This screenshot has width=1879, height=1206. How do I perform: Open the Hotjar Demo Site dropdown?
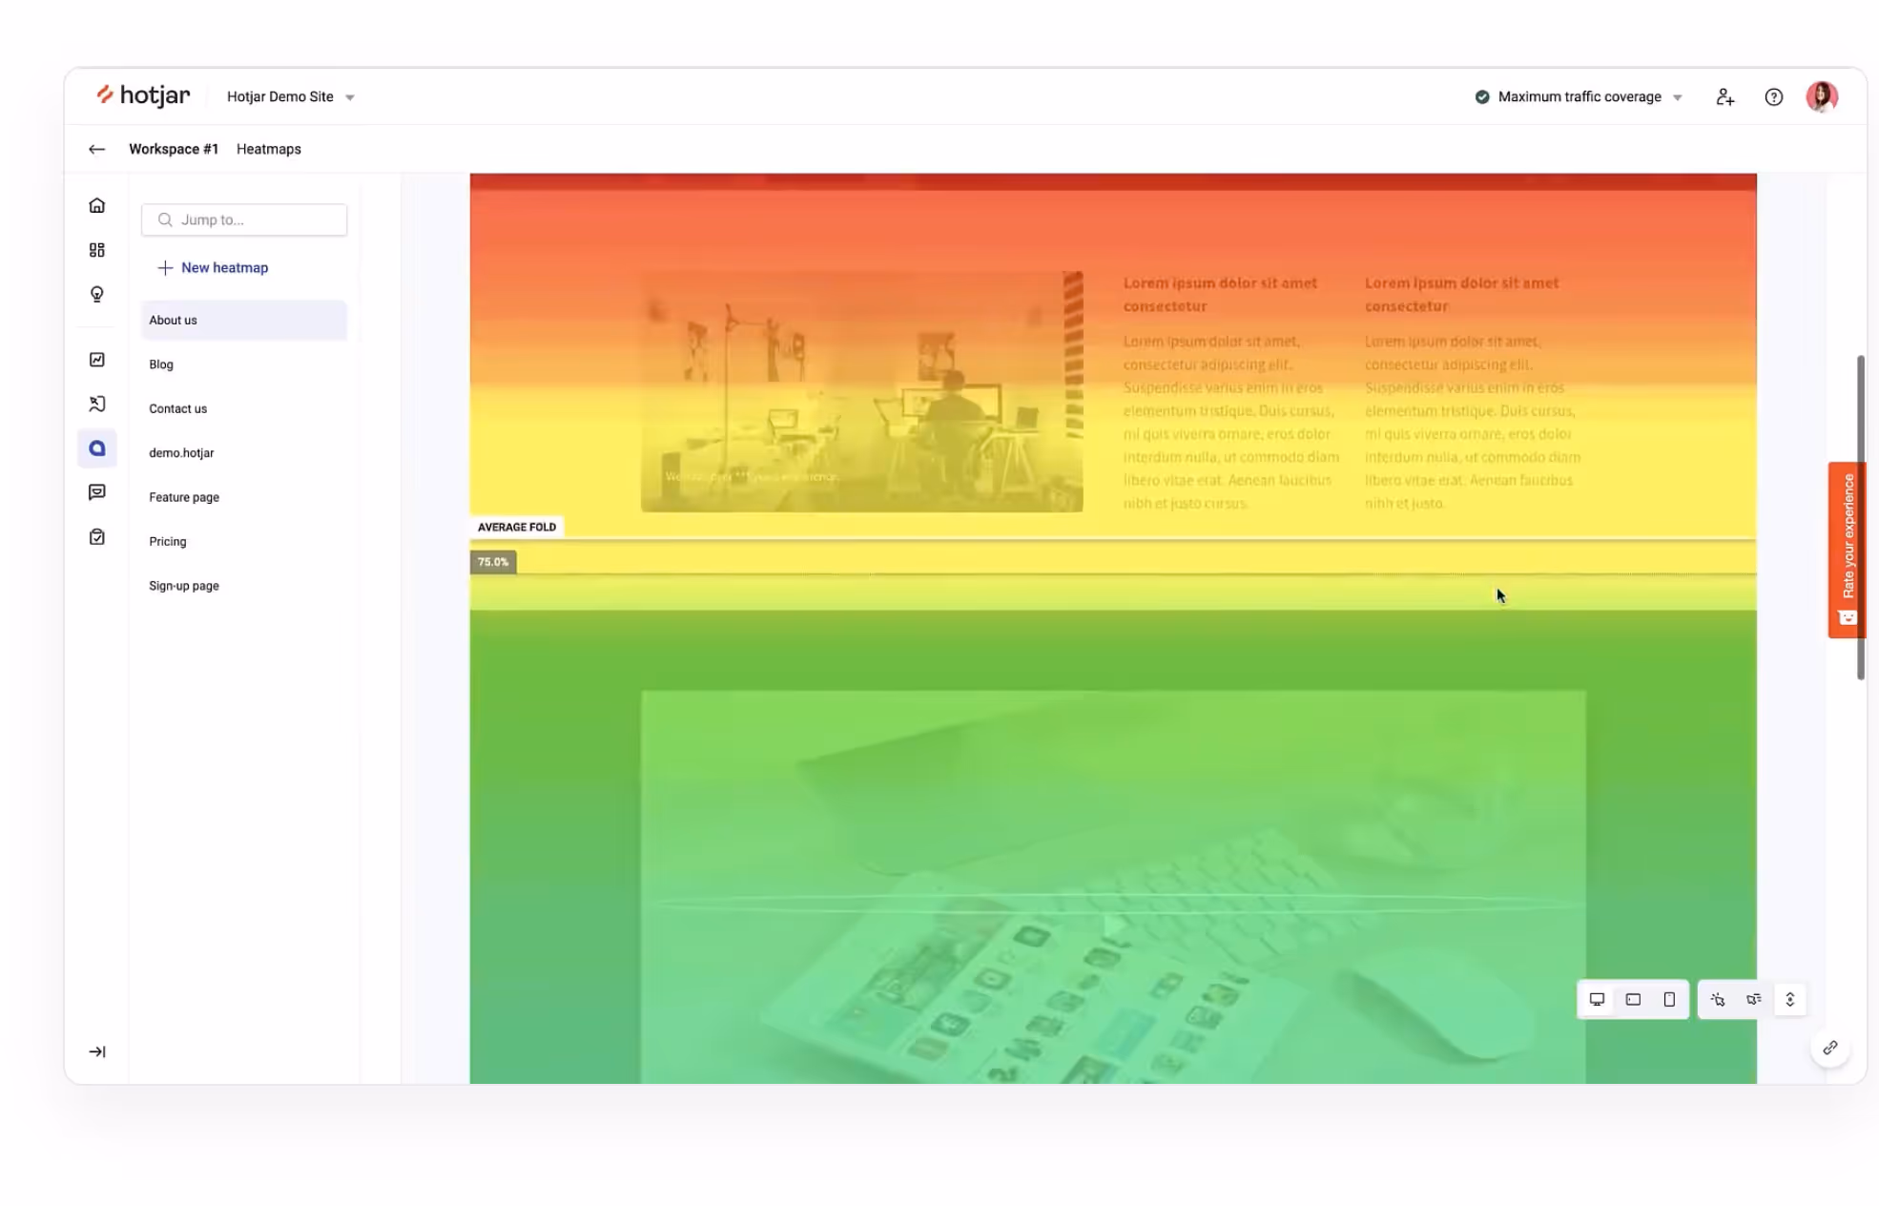[291, 96]
